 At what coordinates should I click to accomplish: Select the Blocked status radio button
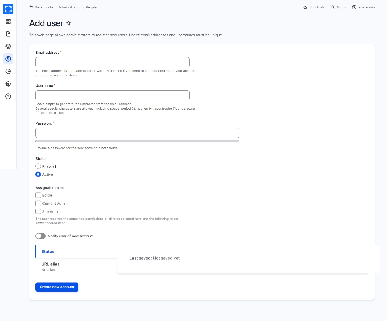click(38, 166)
